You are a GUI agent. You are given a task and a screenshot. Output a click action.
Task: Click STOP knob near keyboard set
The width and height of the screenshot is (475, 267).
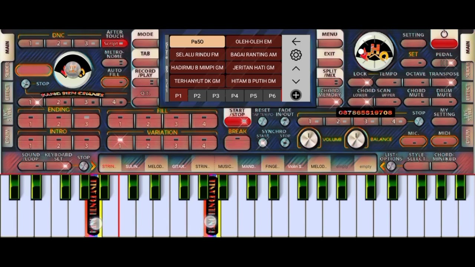84,166
